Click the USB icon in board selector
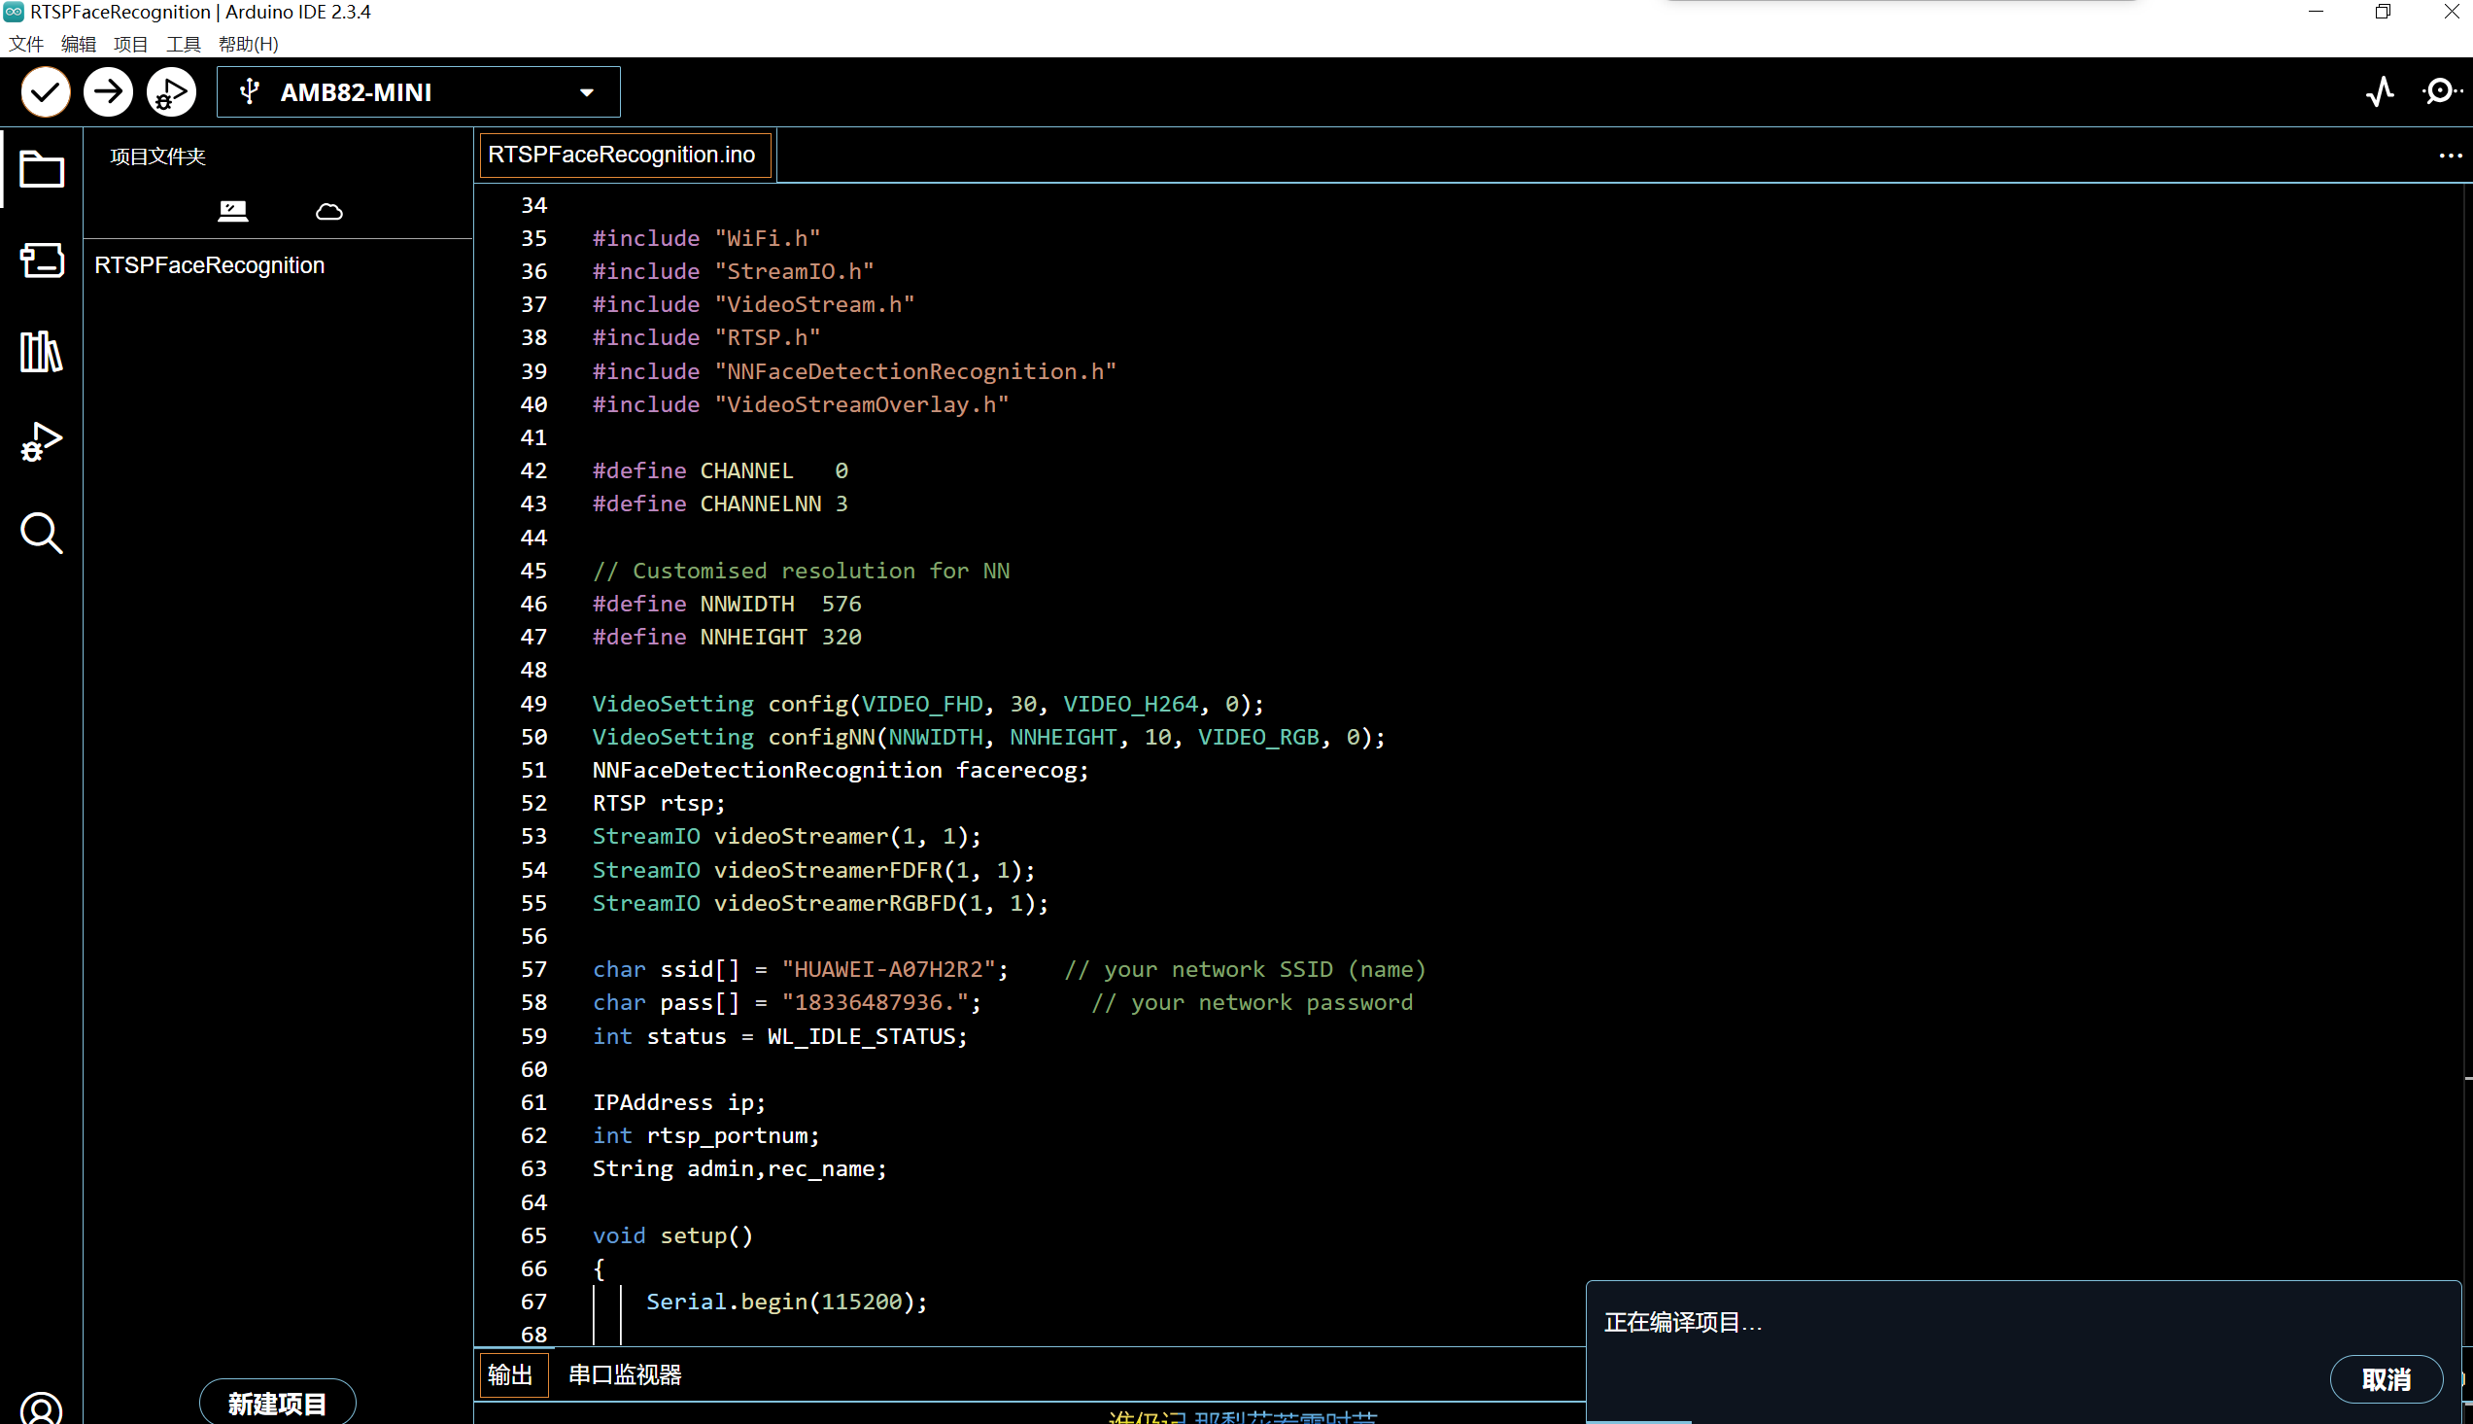Screen dimensions: 2473x1424 point(250,92)
